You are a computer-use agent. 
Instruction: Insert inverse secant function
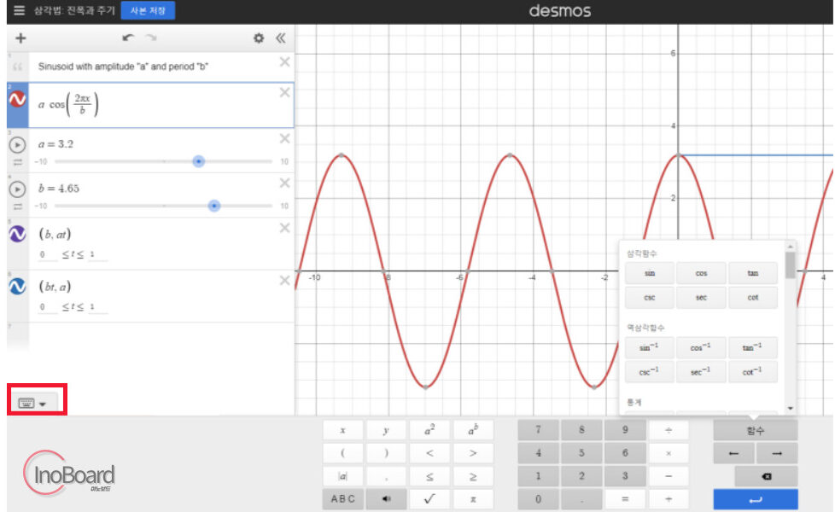701,372
